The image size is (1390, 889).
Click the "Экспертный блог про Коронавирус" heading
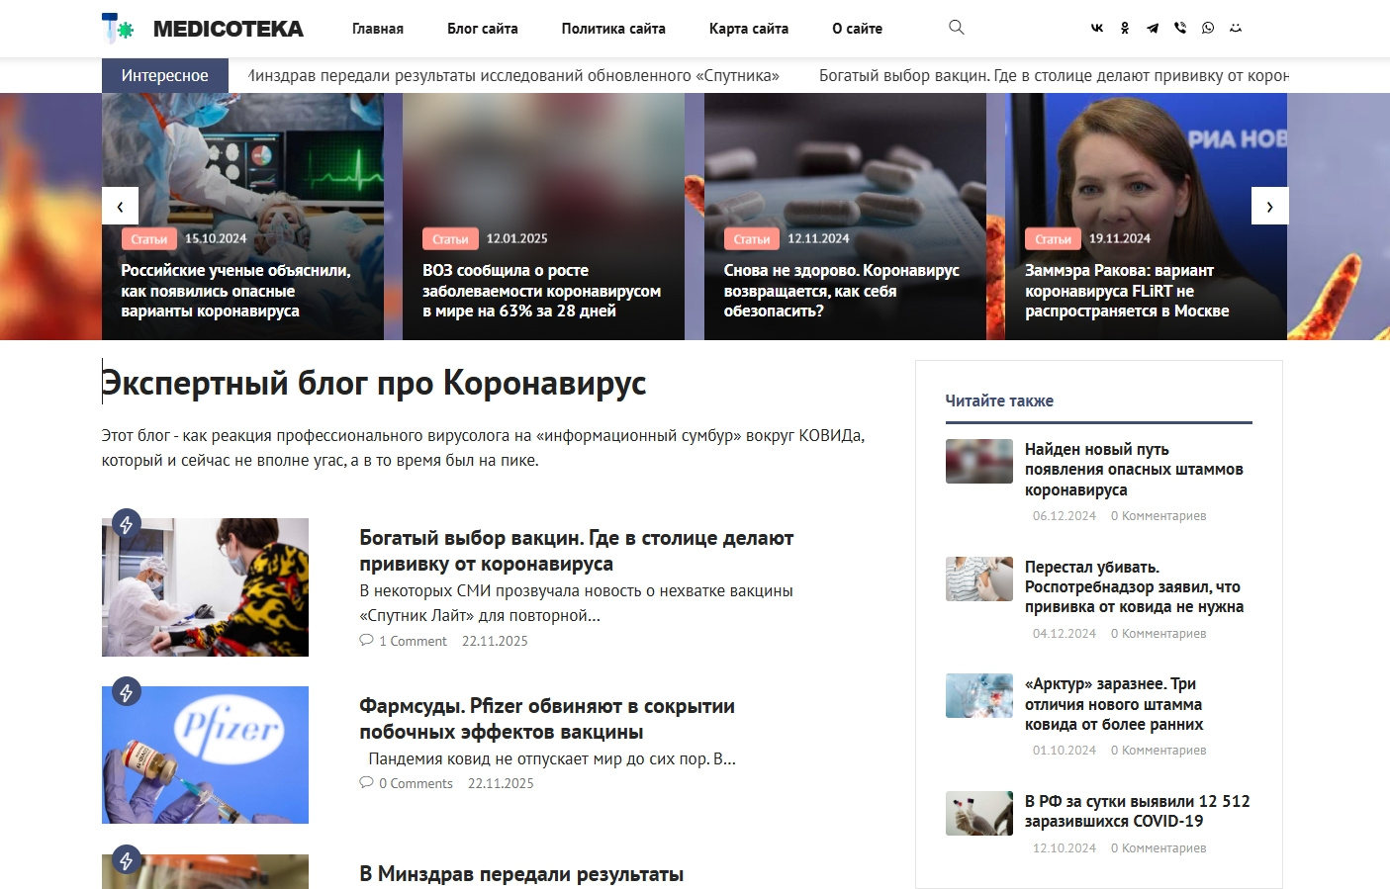point(374,383)
